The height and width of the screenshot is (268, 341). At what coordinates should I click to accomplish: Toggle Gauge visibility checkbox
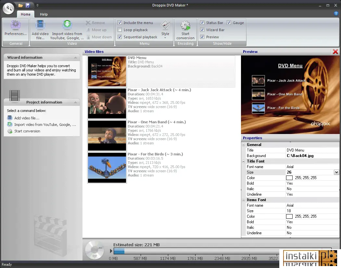[x=229, y=23]
